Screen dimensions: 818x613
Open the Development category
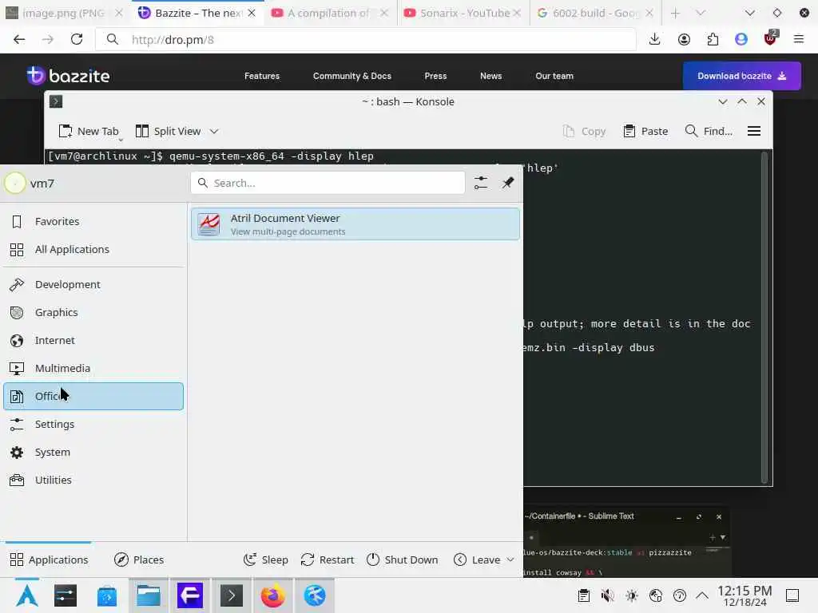94,285
